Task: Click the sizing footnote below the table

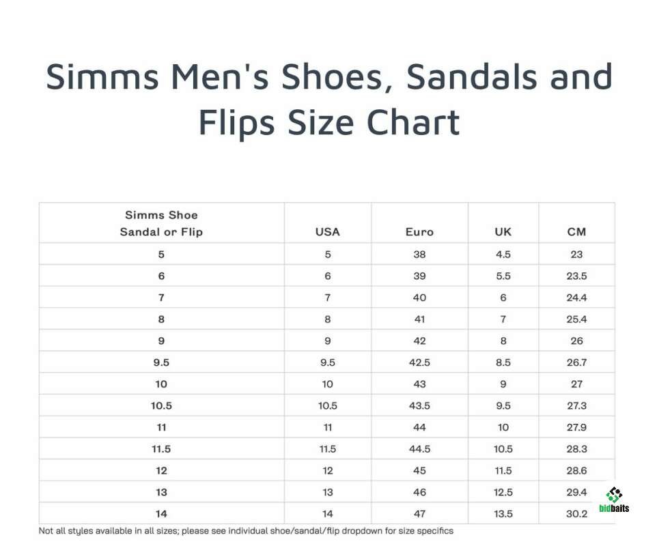Action: (246, 531)
